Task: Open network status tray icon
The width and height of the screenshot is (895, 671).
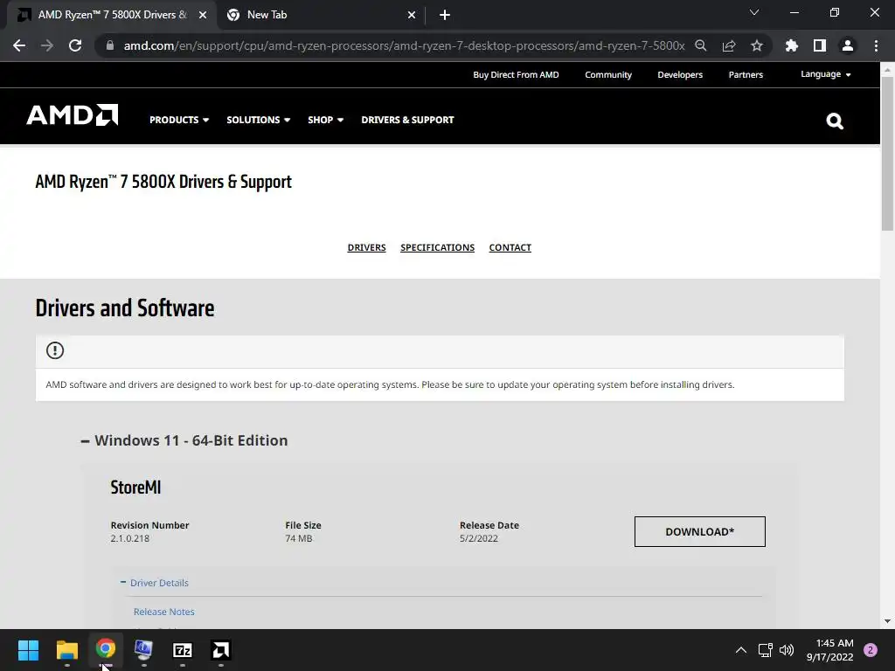Action: point(765,650)
